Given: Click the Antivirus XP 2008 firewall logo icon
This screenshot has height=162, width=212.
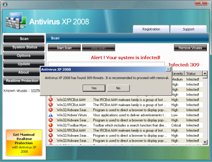Looking at the screenshot, I should [x=16, y=21].
